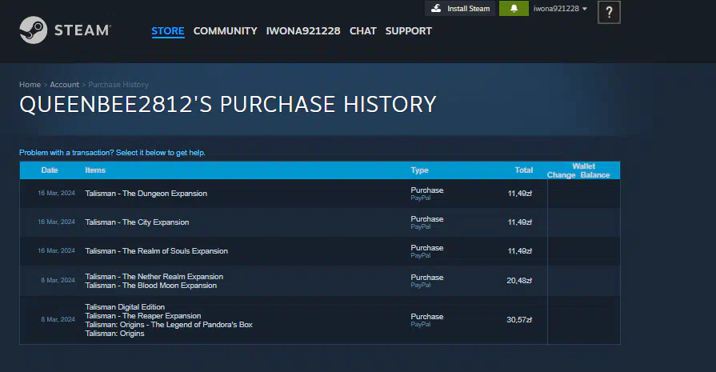Select the Realm of Souls Expansion transaction

(156, 251)
